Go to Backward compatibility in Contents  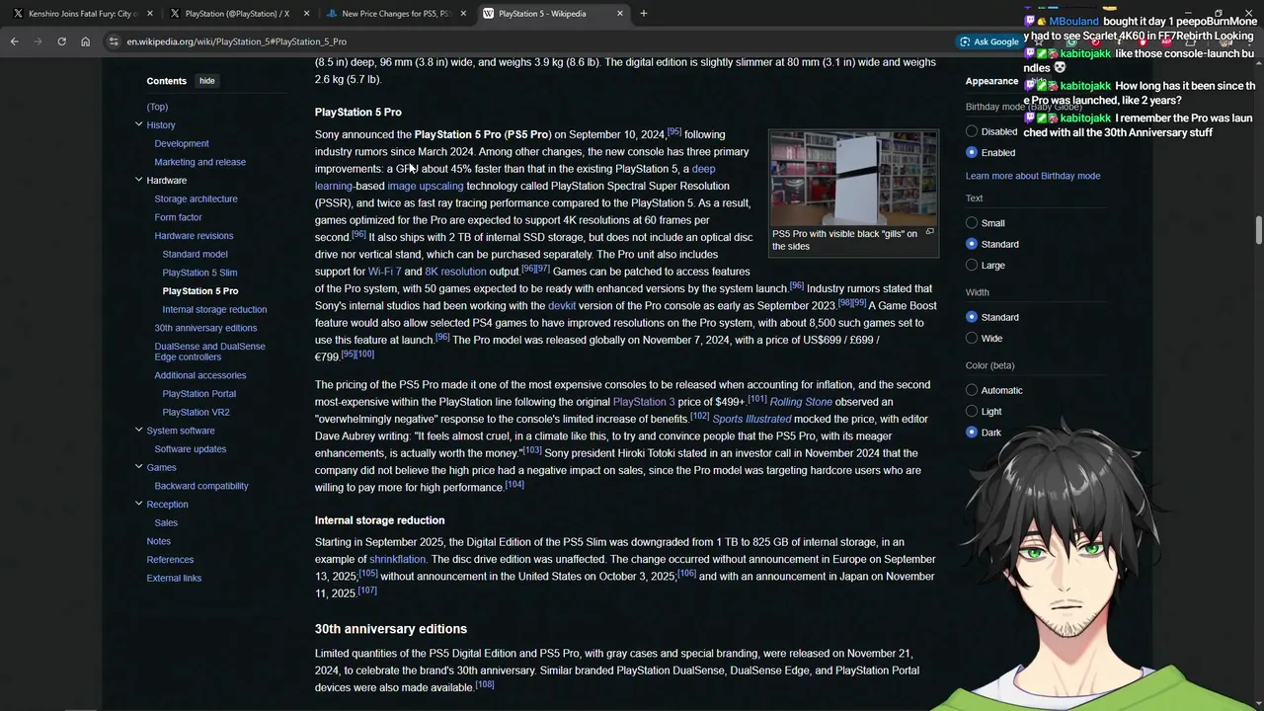pos(201,486)
